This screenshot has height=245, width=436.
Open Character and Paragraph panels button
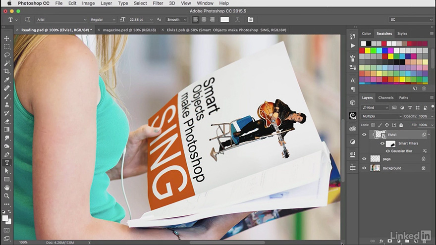[x=250, y=19]
